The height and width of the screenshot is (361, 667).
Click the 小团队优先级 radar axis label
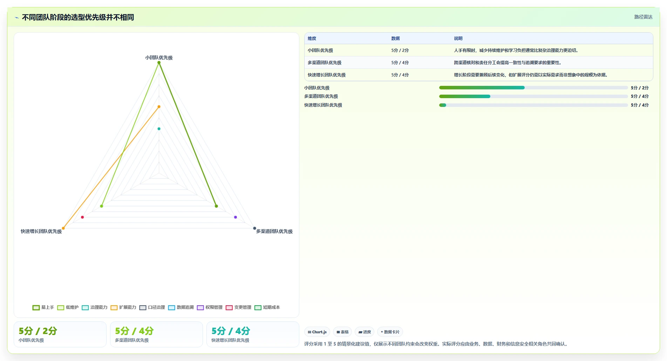[159, 57]
